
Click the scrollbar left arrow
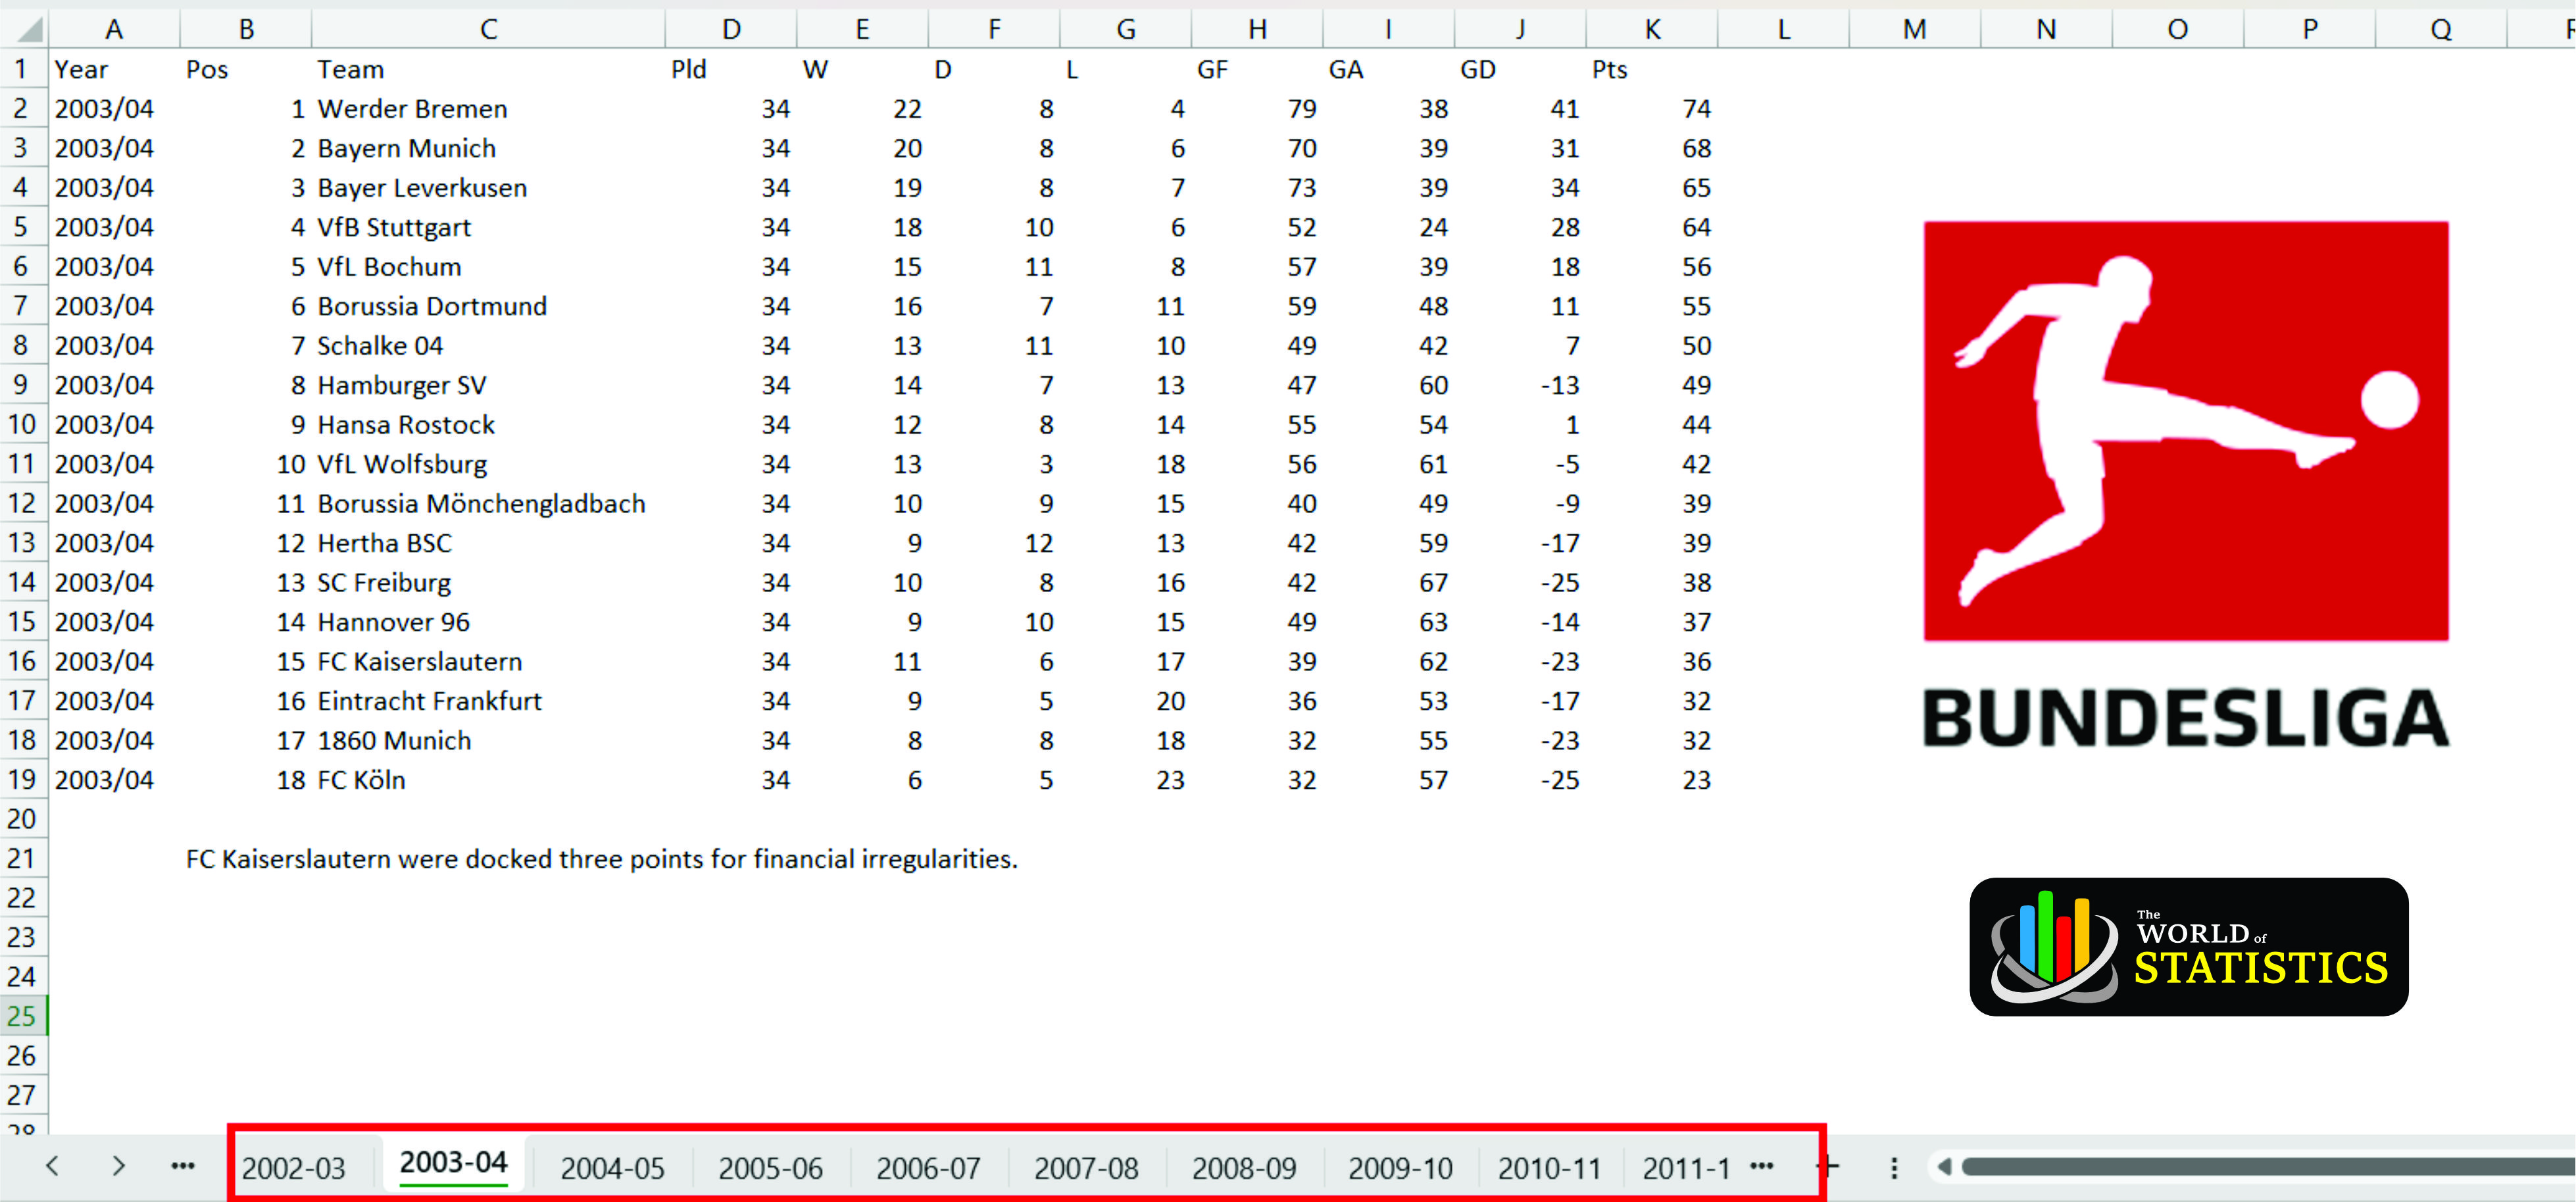click(1945, 1166)
